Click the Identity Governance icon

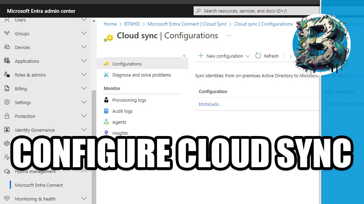click(7, 130)
